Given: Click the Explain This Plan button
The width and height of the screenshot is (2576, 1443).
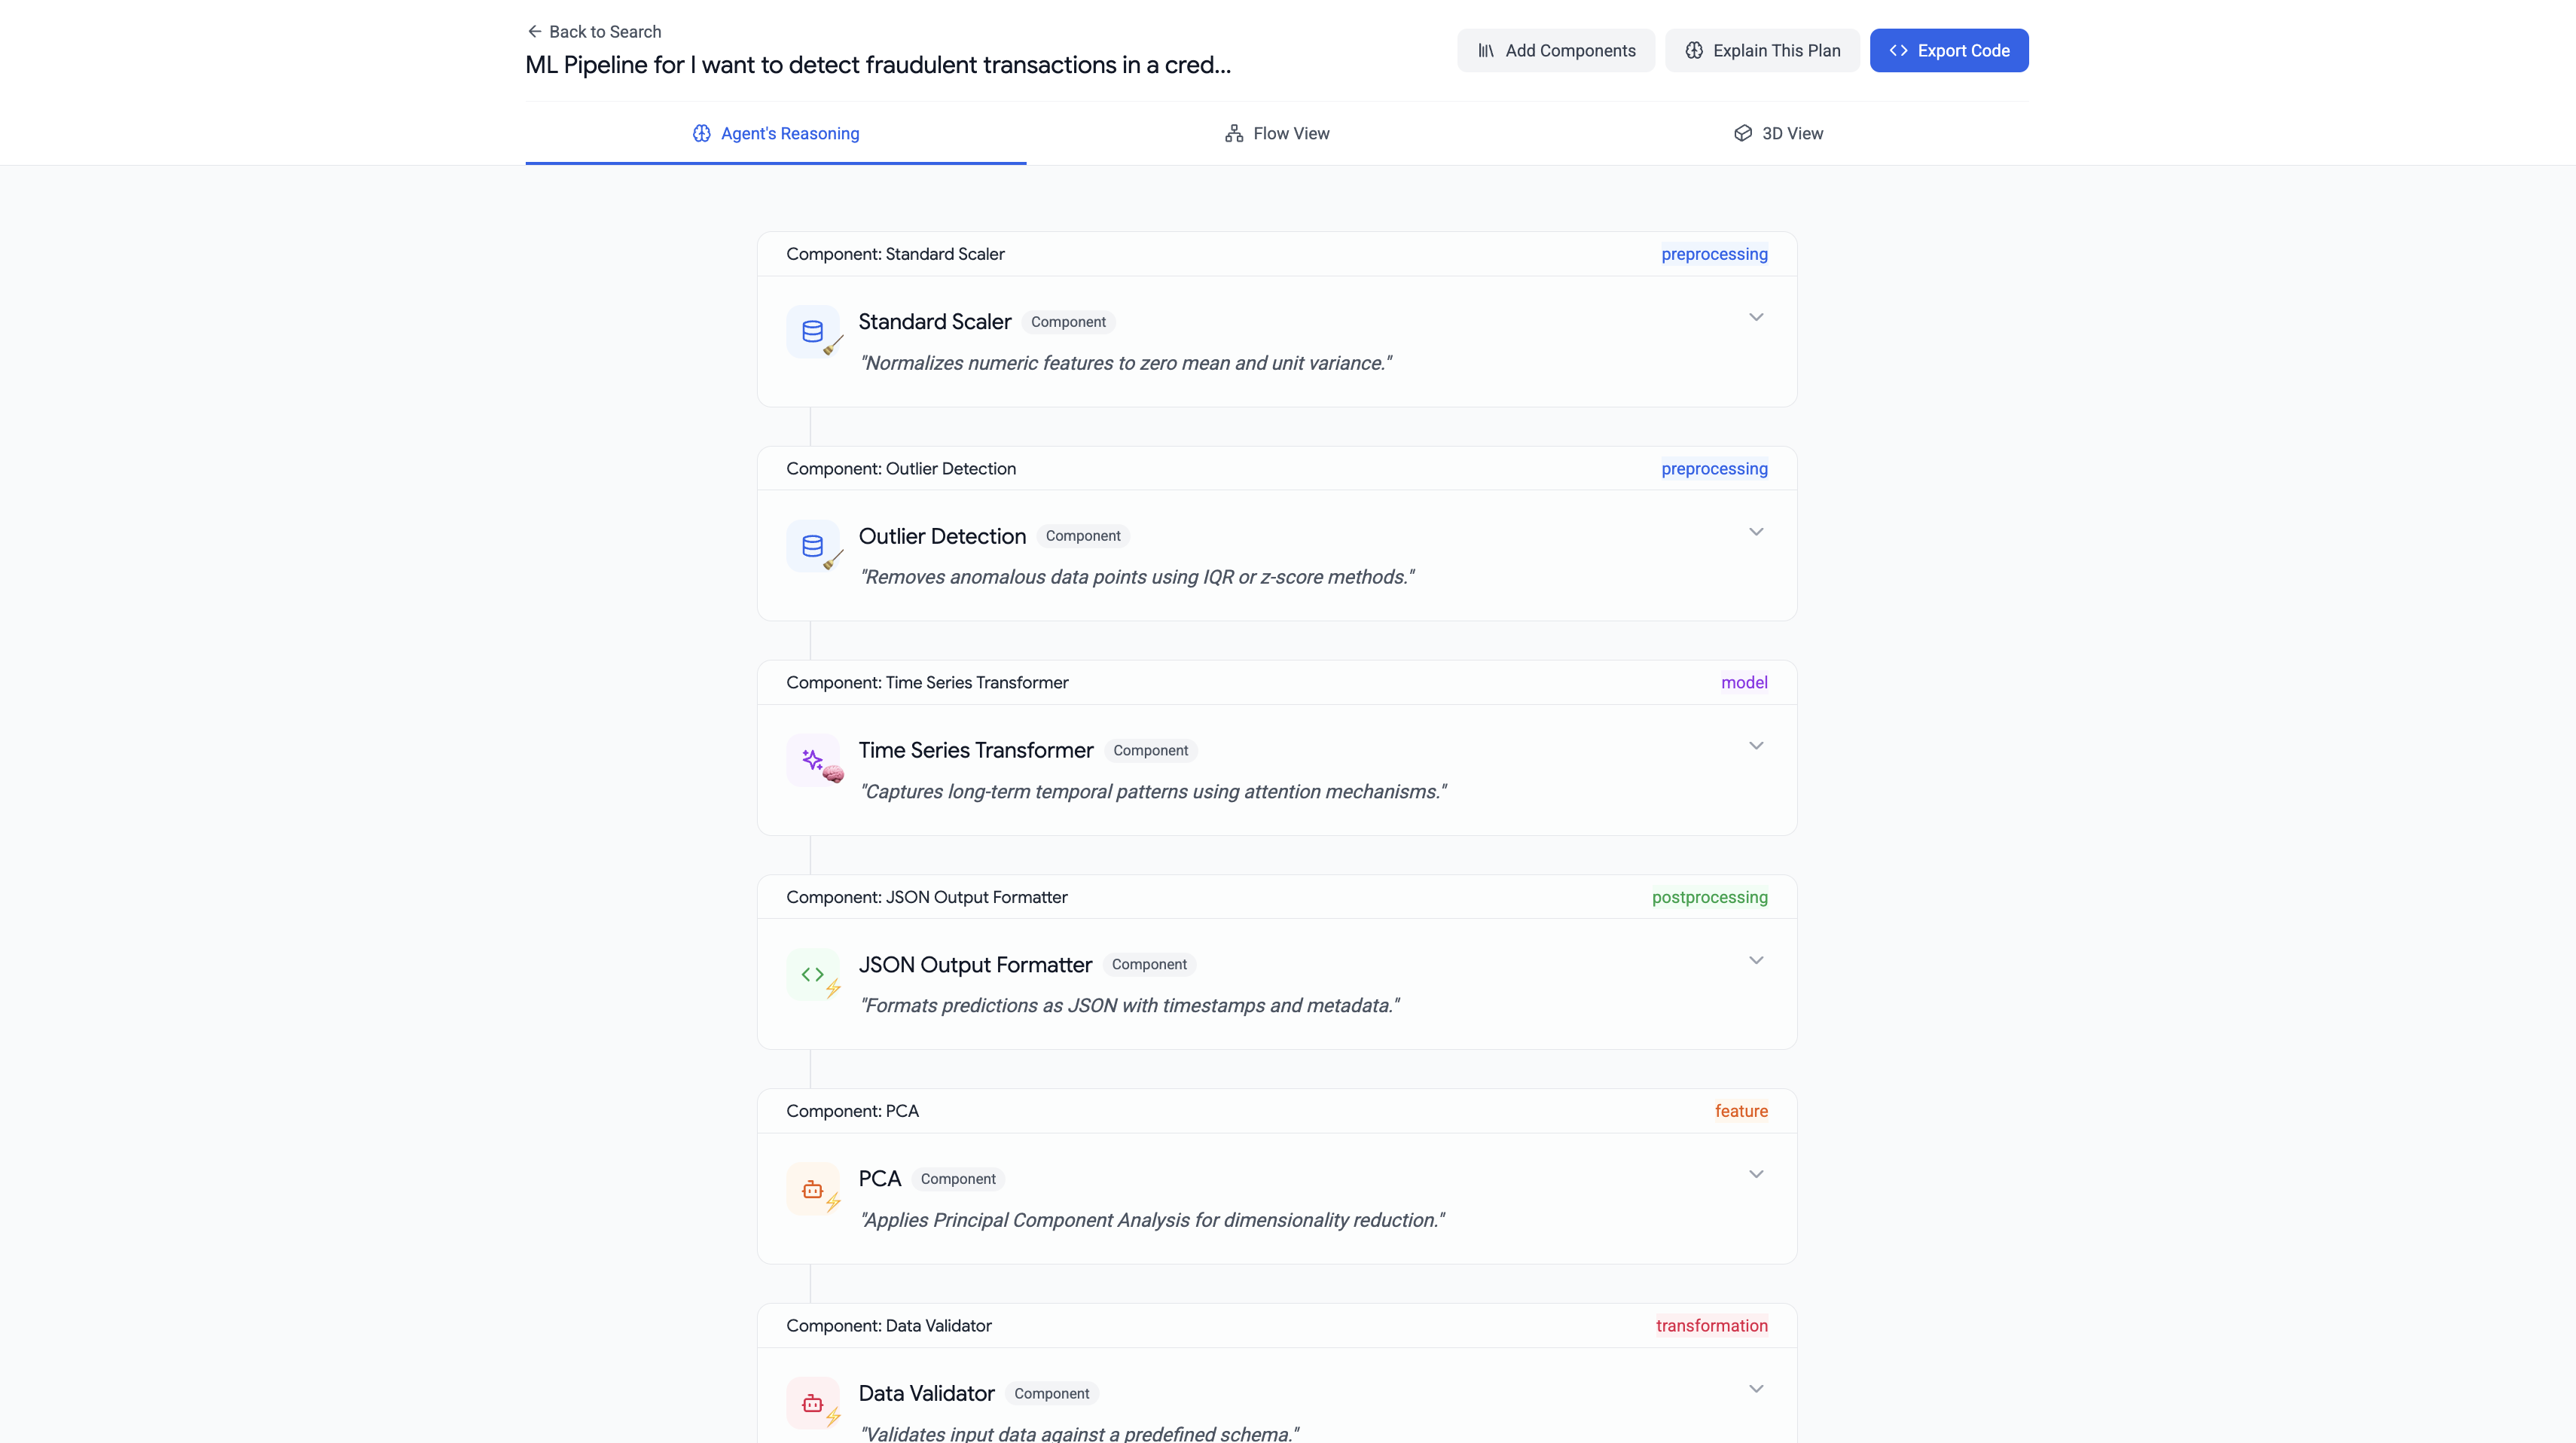Looking at the screenshot, I should 1762,51.
